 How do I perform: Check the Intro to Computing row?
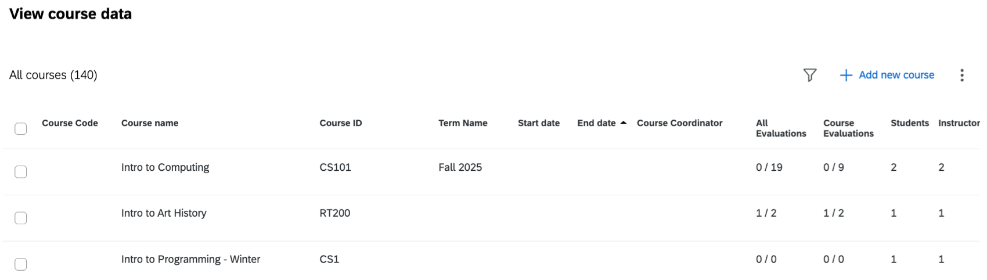[x=21, y=171]
